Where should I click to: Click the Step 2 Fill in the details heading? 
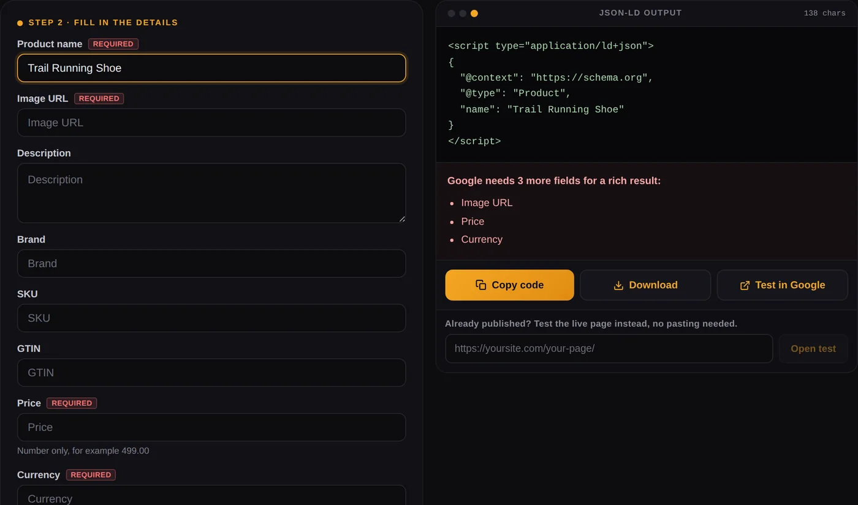pyautogui.click(x=103, y=23)
